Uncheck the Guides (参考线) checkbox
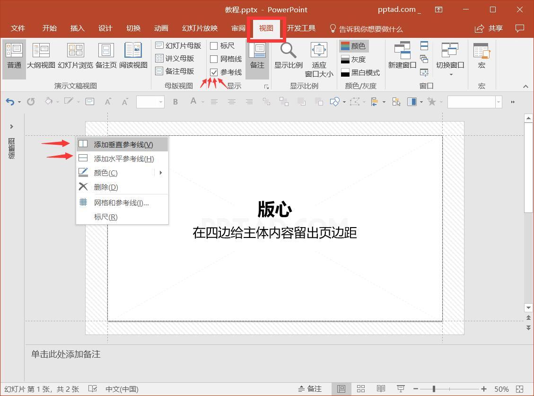This screenshot has width=534, height=396. tap(214, 72)
